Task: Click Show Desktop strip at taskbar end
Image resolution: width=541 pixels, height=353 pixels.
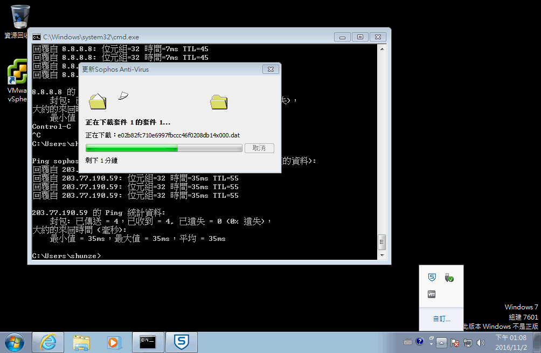Action: click(537, 343)
